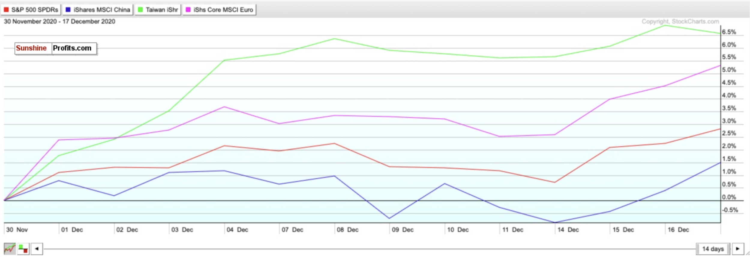The width and height of the screenshot is (750, 257).
Task: Click the 09 Dec date label
Action: (403, 229)
